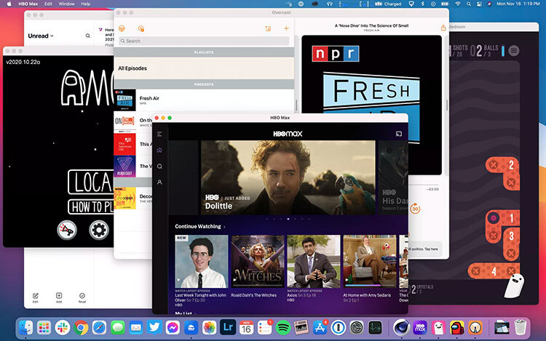Skip forward 30 seconds in Overcast
546x341 pixels.
tap(415, 209)
